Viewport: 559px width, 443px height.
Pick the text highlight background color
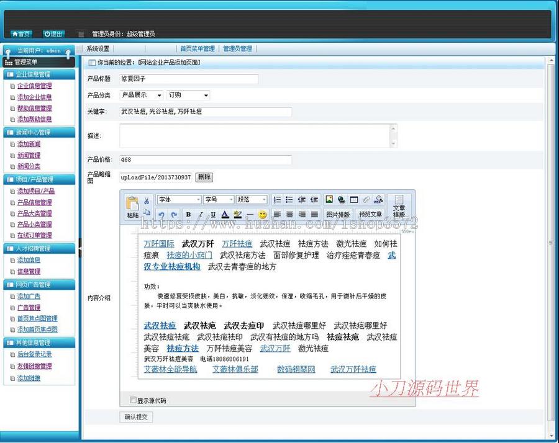coord(237,215)
